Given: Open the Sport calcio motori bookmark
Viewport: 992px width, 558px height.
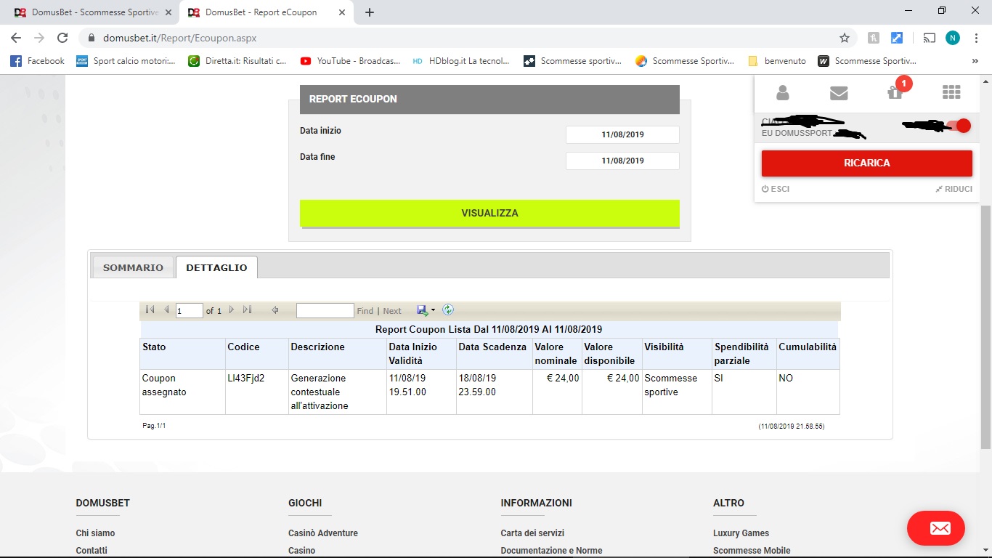Looking at the screenshot, I should (126, 61).
